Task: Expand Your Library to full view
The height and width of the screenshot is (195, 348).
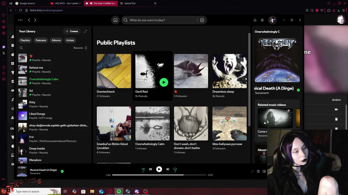Action: coord(85,31)
